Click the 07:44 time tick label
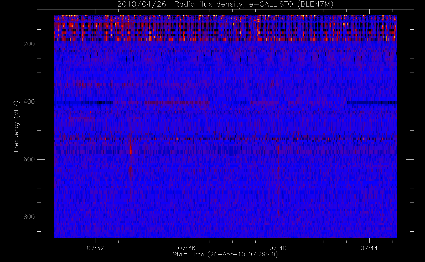This screenshot has width=425, height=262. [369, 248]
